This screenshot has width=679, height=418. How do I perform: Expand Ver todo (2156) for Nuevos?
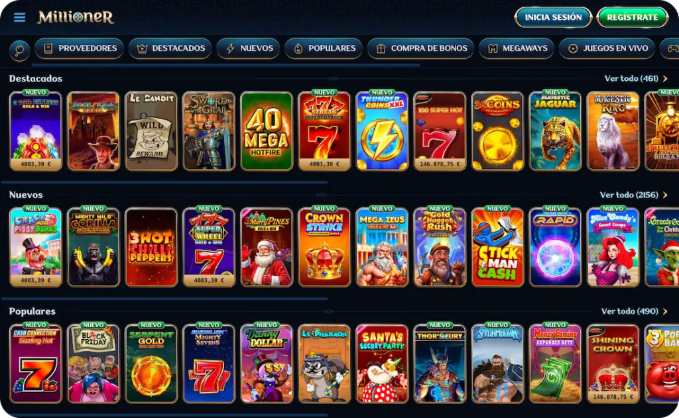click(633, 195)
